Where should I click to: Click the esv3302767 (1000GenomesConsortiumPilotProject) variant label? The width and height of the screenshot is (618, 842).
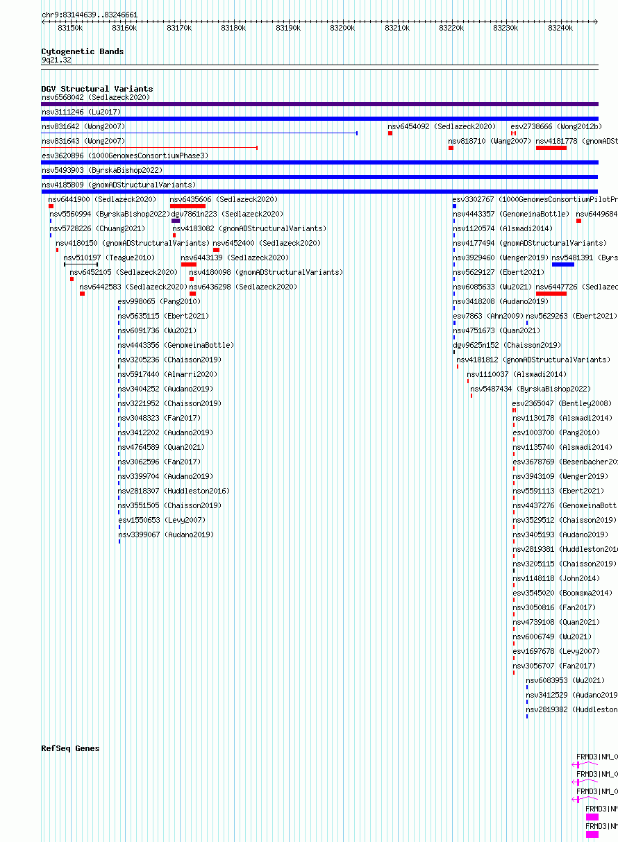click(x=535, y=200)
